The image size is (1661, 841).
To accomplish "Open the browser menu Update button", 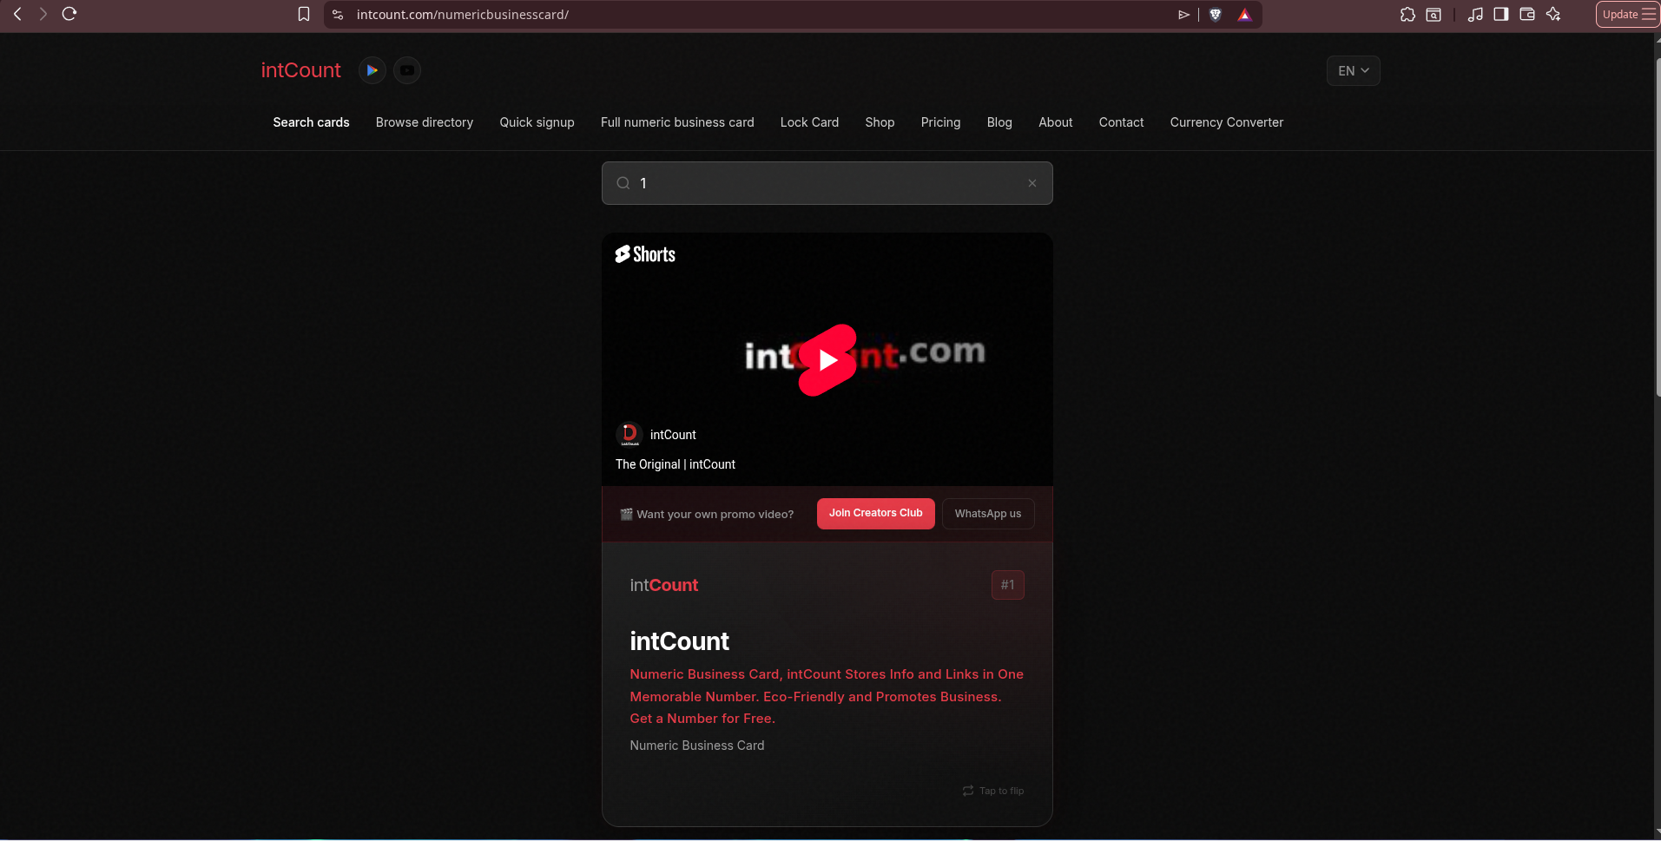I will pyautogui.click(x=1628, y=14).
